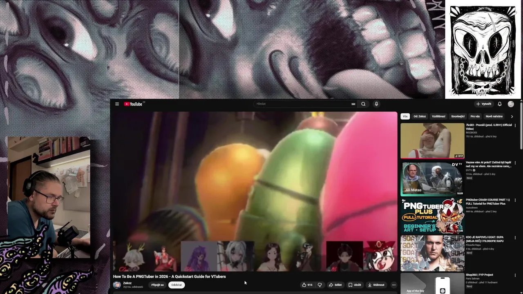Select the Od: Zekoz filter chip

[x=420, y=116]
